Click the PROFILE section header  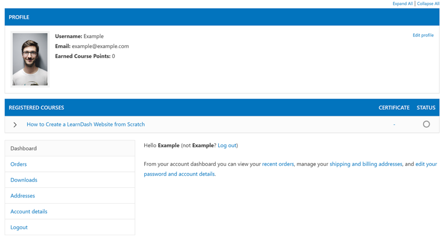pyautogui.click(x=19, y=17)
